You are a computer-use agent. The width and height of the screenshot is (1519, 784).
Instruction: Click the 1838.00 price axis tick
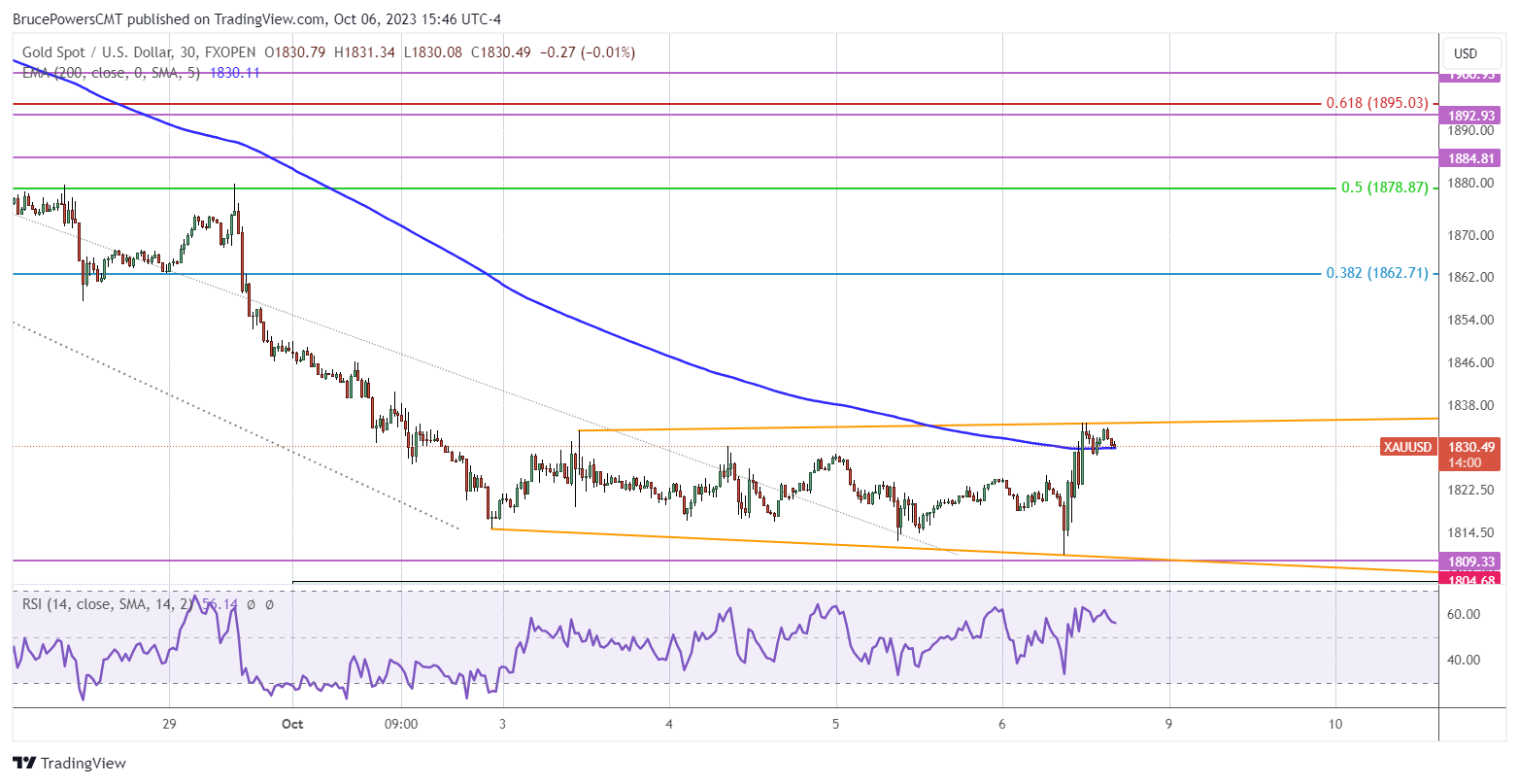tap(1470, 405)
